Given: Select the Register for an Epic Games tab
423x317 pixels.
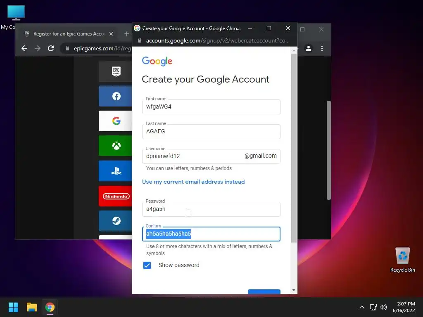Looking at the screenshot, I should point(69,34).
